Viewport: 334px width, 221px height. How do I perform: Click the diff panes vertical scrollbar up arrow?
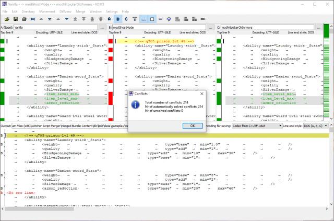(331, 27)
